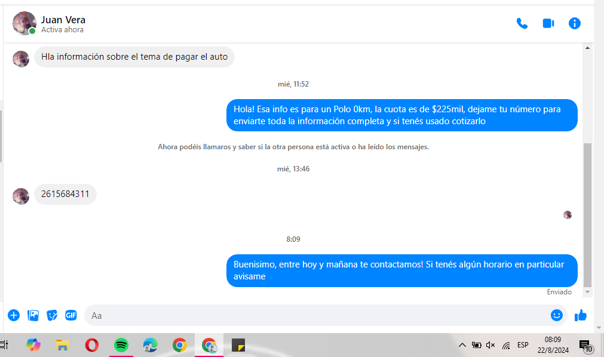
Task: Switch input language ESP indicator
Action: click(x=523, y=345)
